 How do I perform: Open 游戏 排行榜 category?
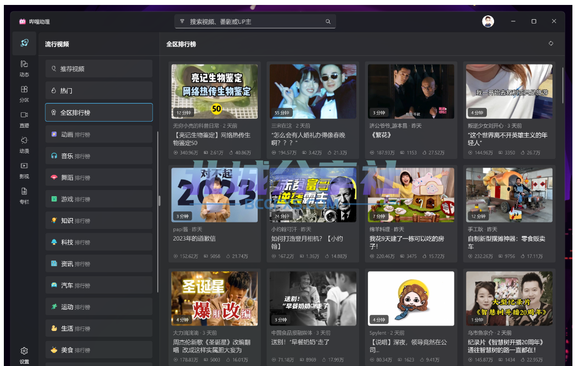tap(99, 199)
